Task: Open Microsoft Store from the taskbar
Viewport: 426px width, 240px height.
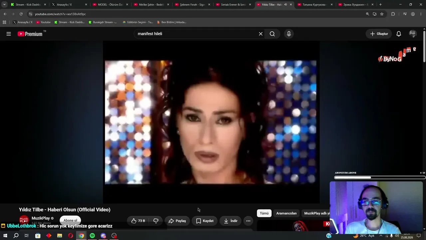Action: (x=38, y=236)
